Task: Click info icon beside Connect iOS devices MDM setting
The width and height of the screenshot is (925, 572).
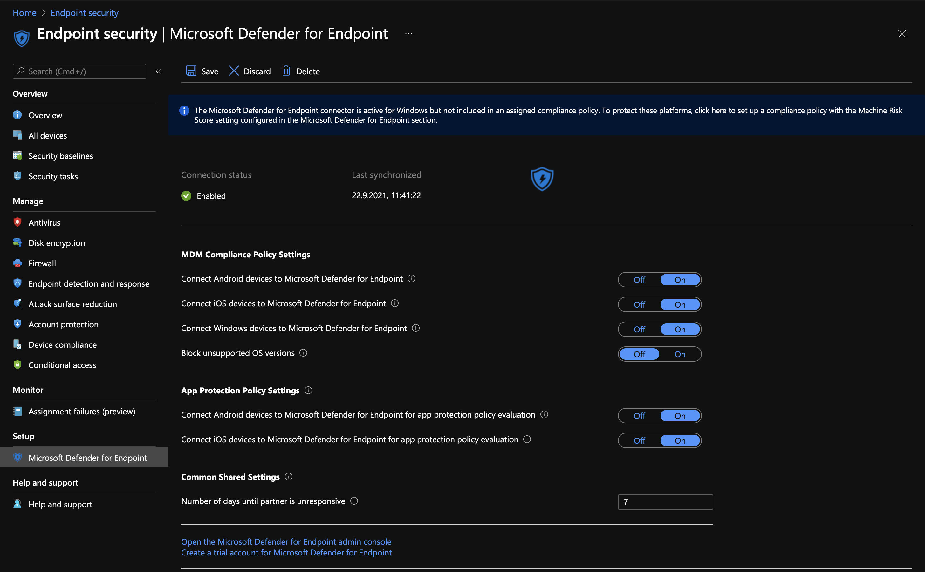Action: click(394, 303)
